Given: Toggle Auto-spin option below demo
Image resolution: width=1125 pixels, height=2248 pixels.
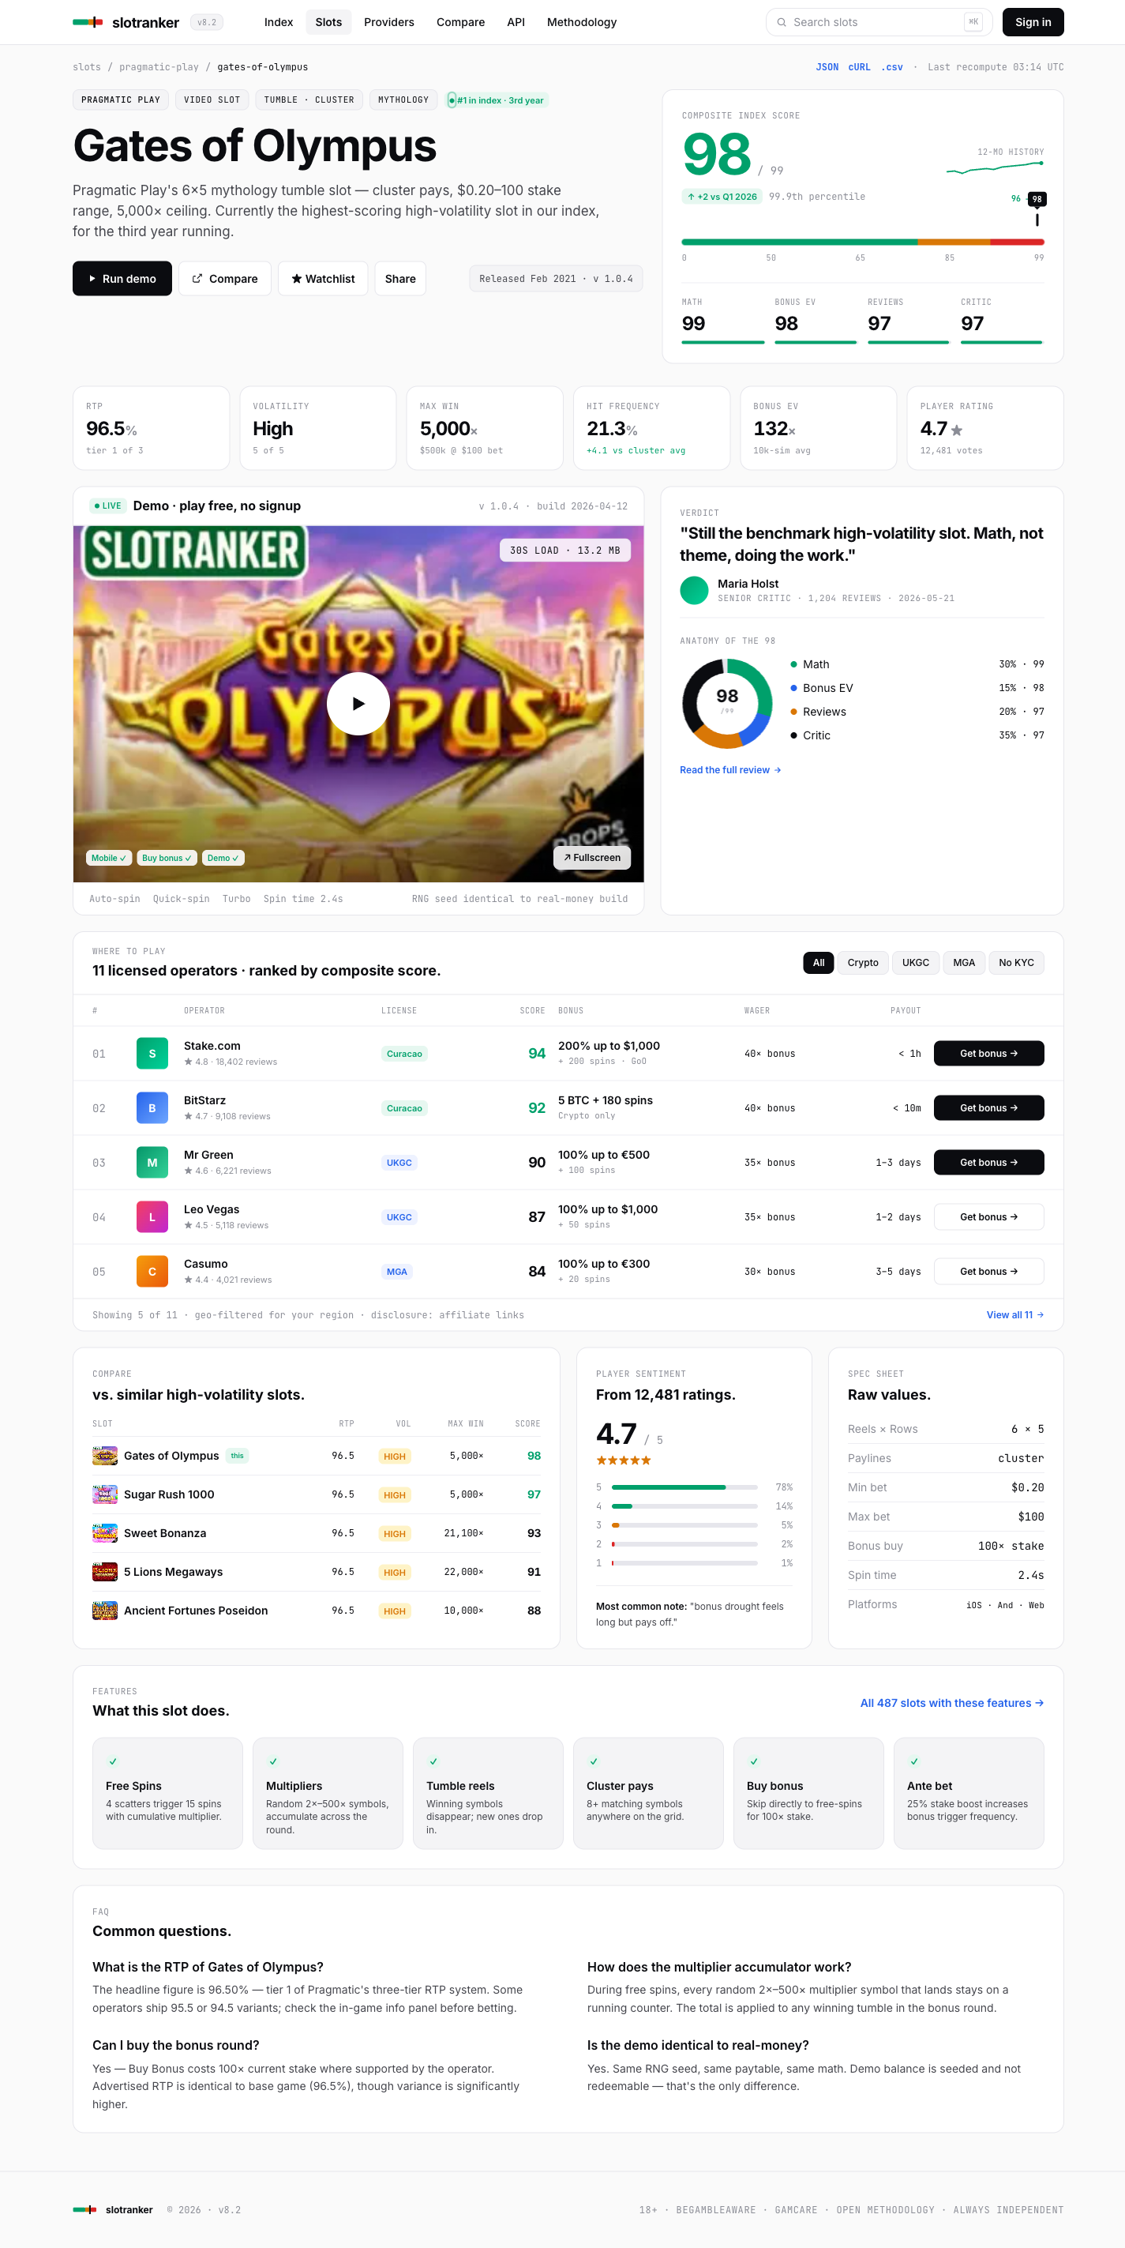Looking at the screenshot, I should point(114,899).
